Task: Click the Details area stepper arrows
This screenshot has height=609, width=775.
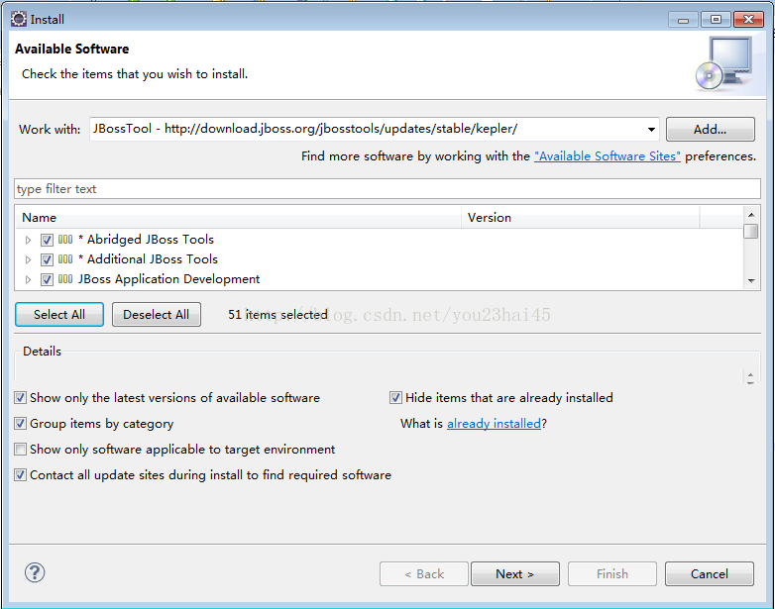Action: (750, 378)
